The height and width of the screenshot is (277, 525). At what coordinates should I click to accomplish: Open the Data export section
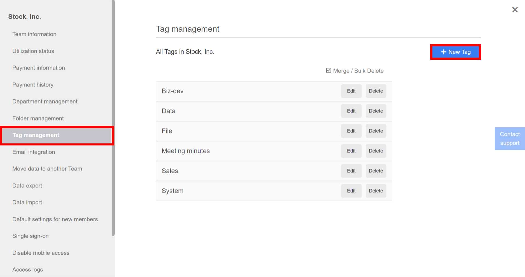tap(27, 186)
